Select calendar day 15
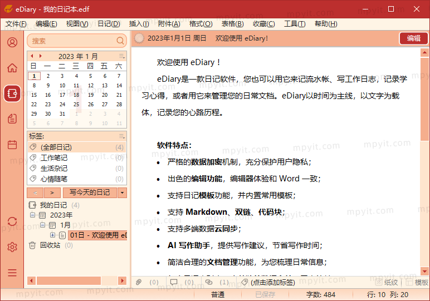The width and height of the screenshot is (430, 301). coord(34,95)
